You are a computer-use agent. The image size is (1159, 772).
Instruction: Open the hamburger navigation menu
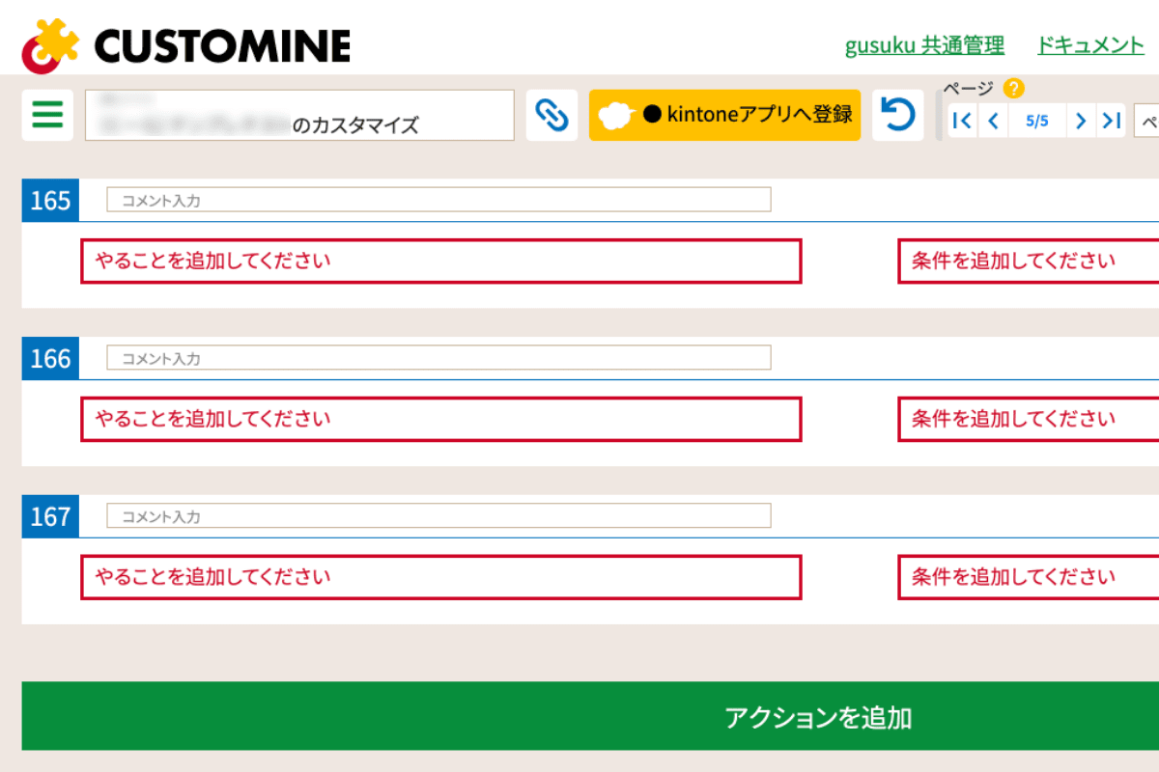pyautogui.click(x=47, y=115)
